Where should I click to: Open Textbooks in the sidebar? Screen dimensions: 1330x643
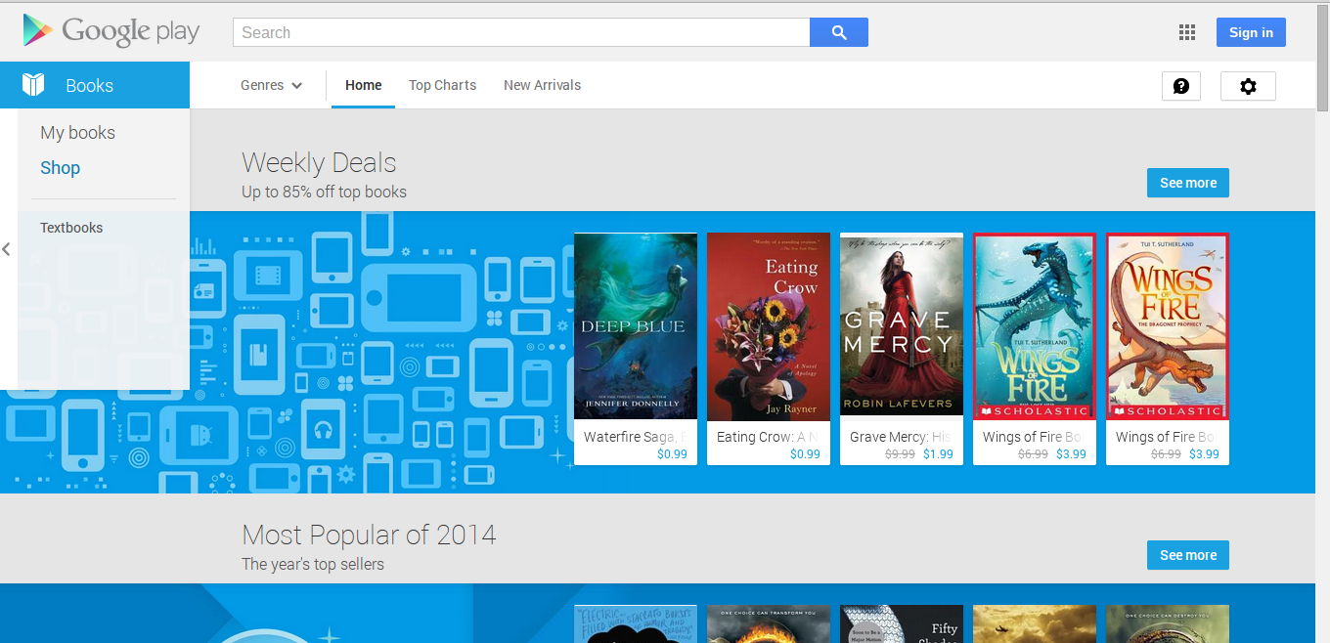tap(71, 228)
